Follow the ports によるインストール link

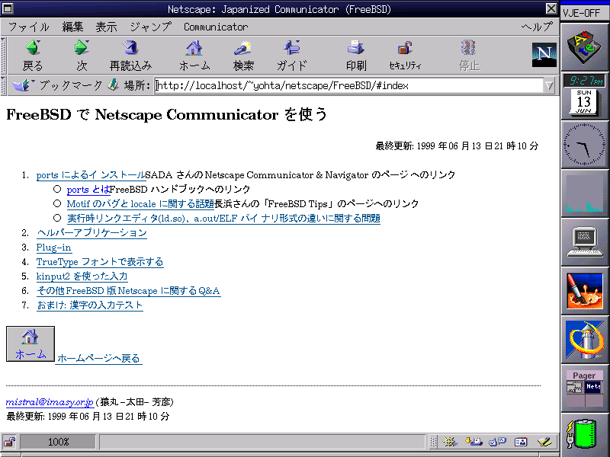(91, 175)
